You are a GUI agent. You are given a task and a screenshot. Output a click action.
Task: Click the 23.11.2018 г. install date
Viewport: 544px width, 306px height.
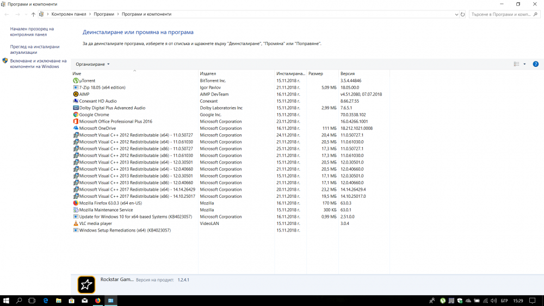pyautogui.click(x=288, y=121)
